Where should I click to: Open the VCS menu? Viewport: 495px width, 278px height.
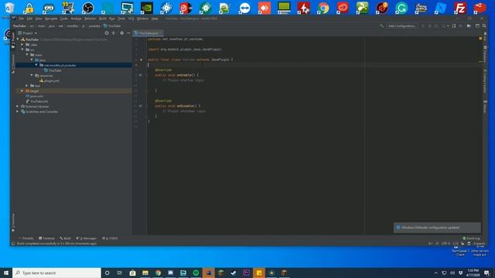click(x=131, y=19)
